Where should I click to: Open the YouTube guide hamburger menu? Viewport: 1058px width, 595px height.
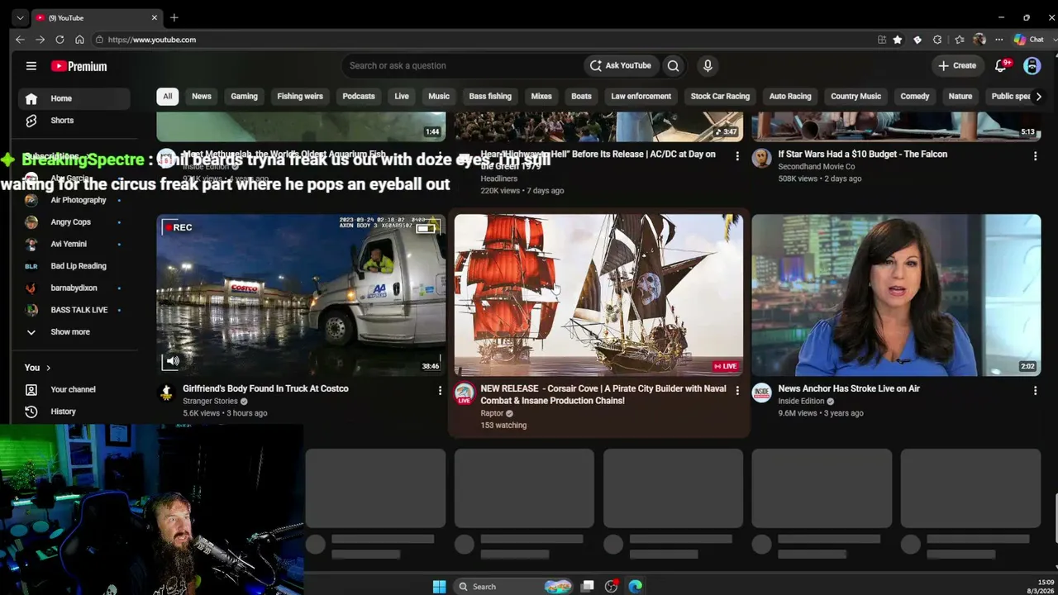point(31,66)
